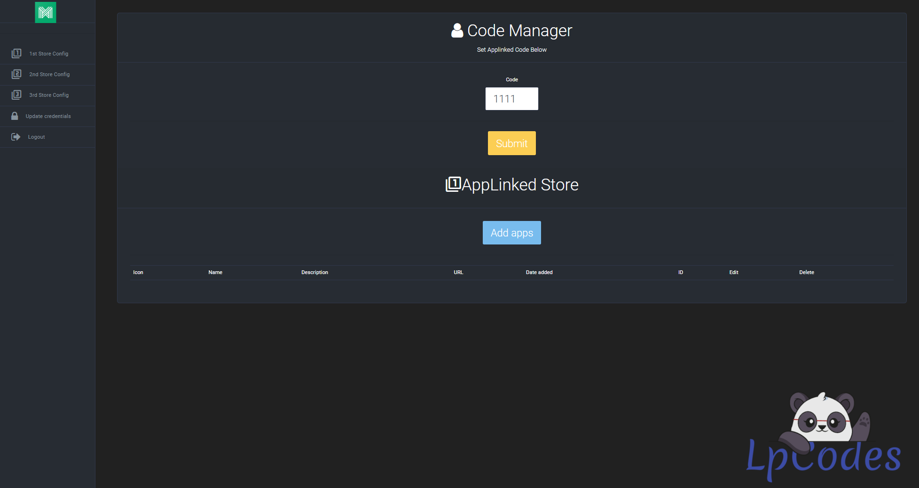Click the ID column header
This screenshot has height=488, width=919.
pyautogui.click(x=680, y=273)
